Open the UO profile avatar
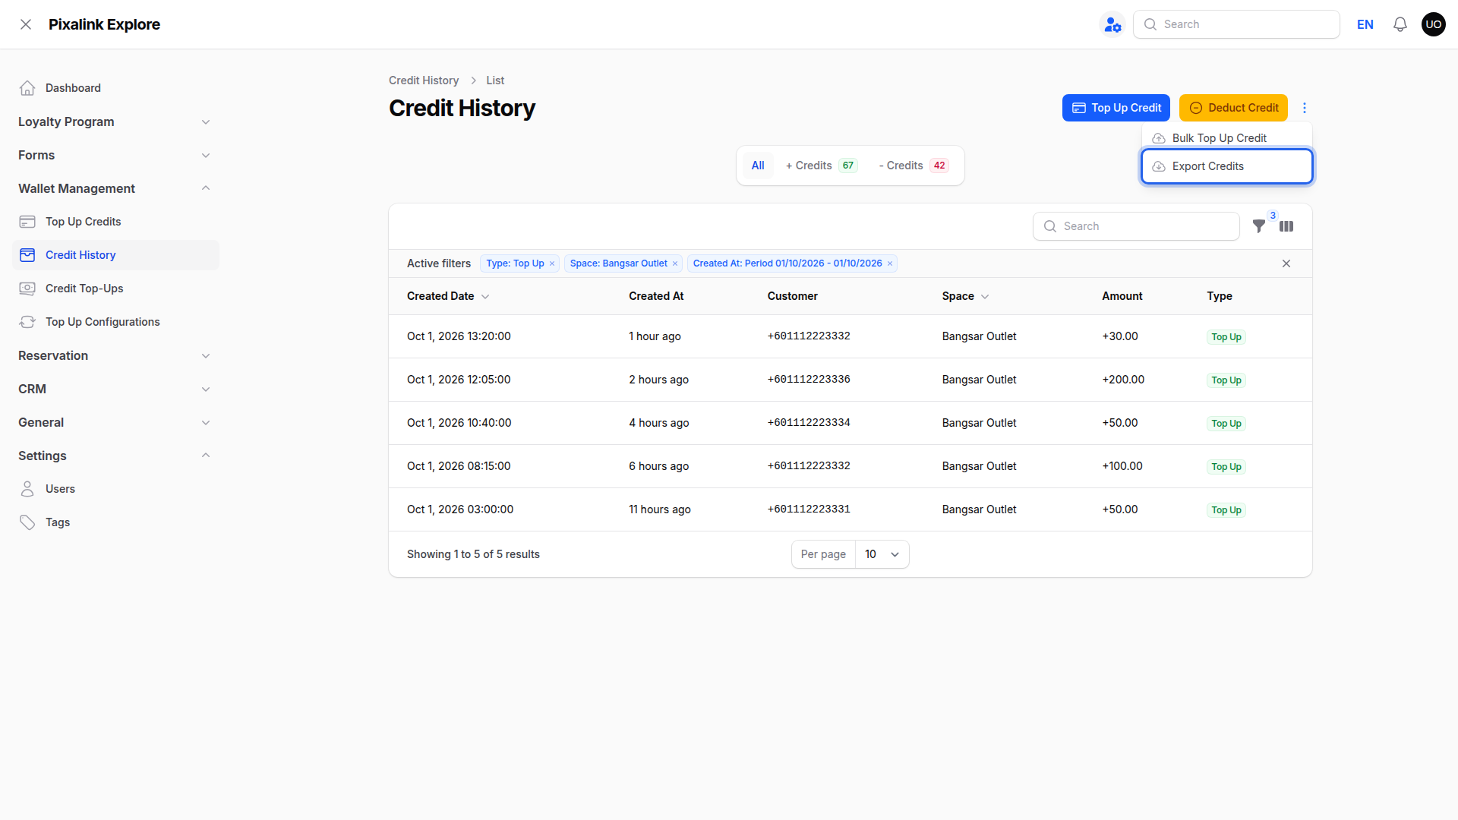Screen dimensions: 1458x820 pyautogui.click(x=1434, y=24)
